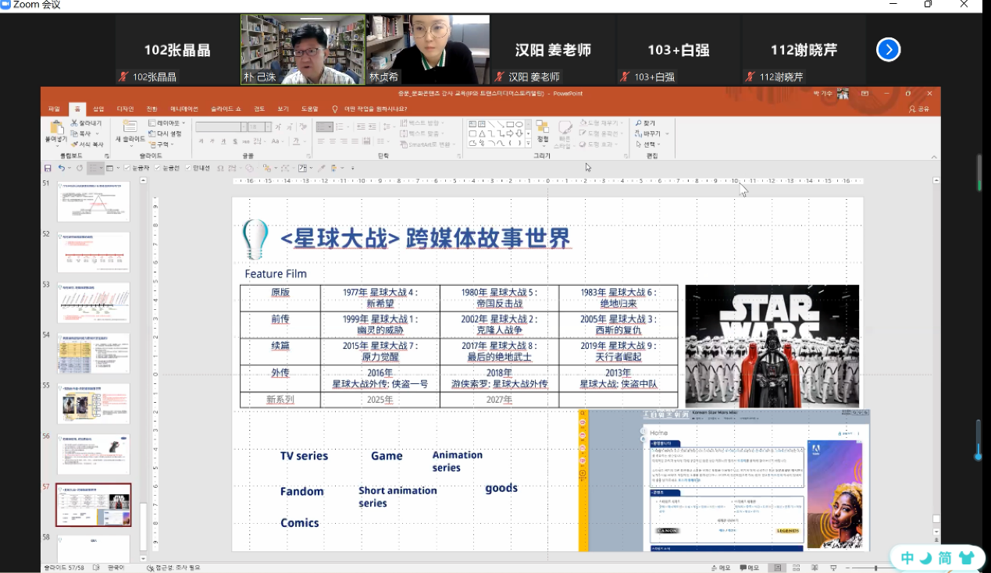Click Find (찾기) in editing group
The image size is (991, 573).
[x=645, y=123]
